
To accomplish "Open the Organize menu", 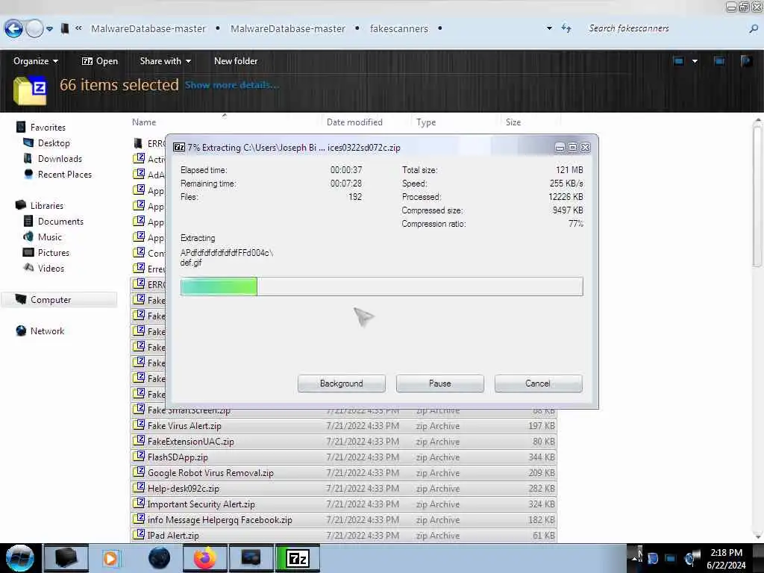I will (36, 61).
